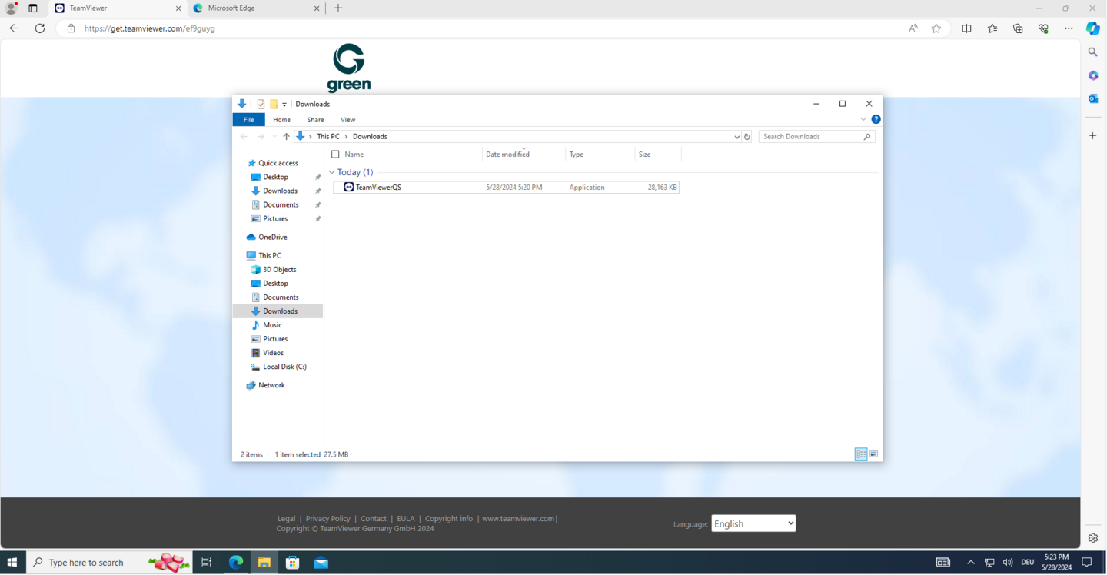Open Edge Settings and more menu
The image size is (1107, 575).
(1069, 28)
